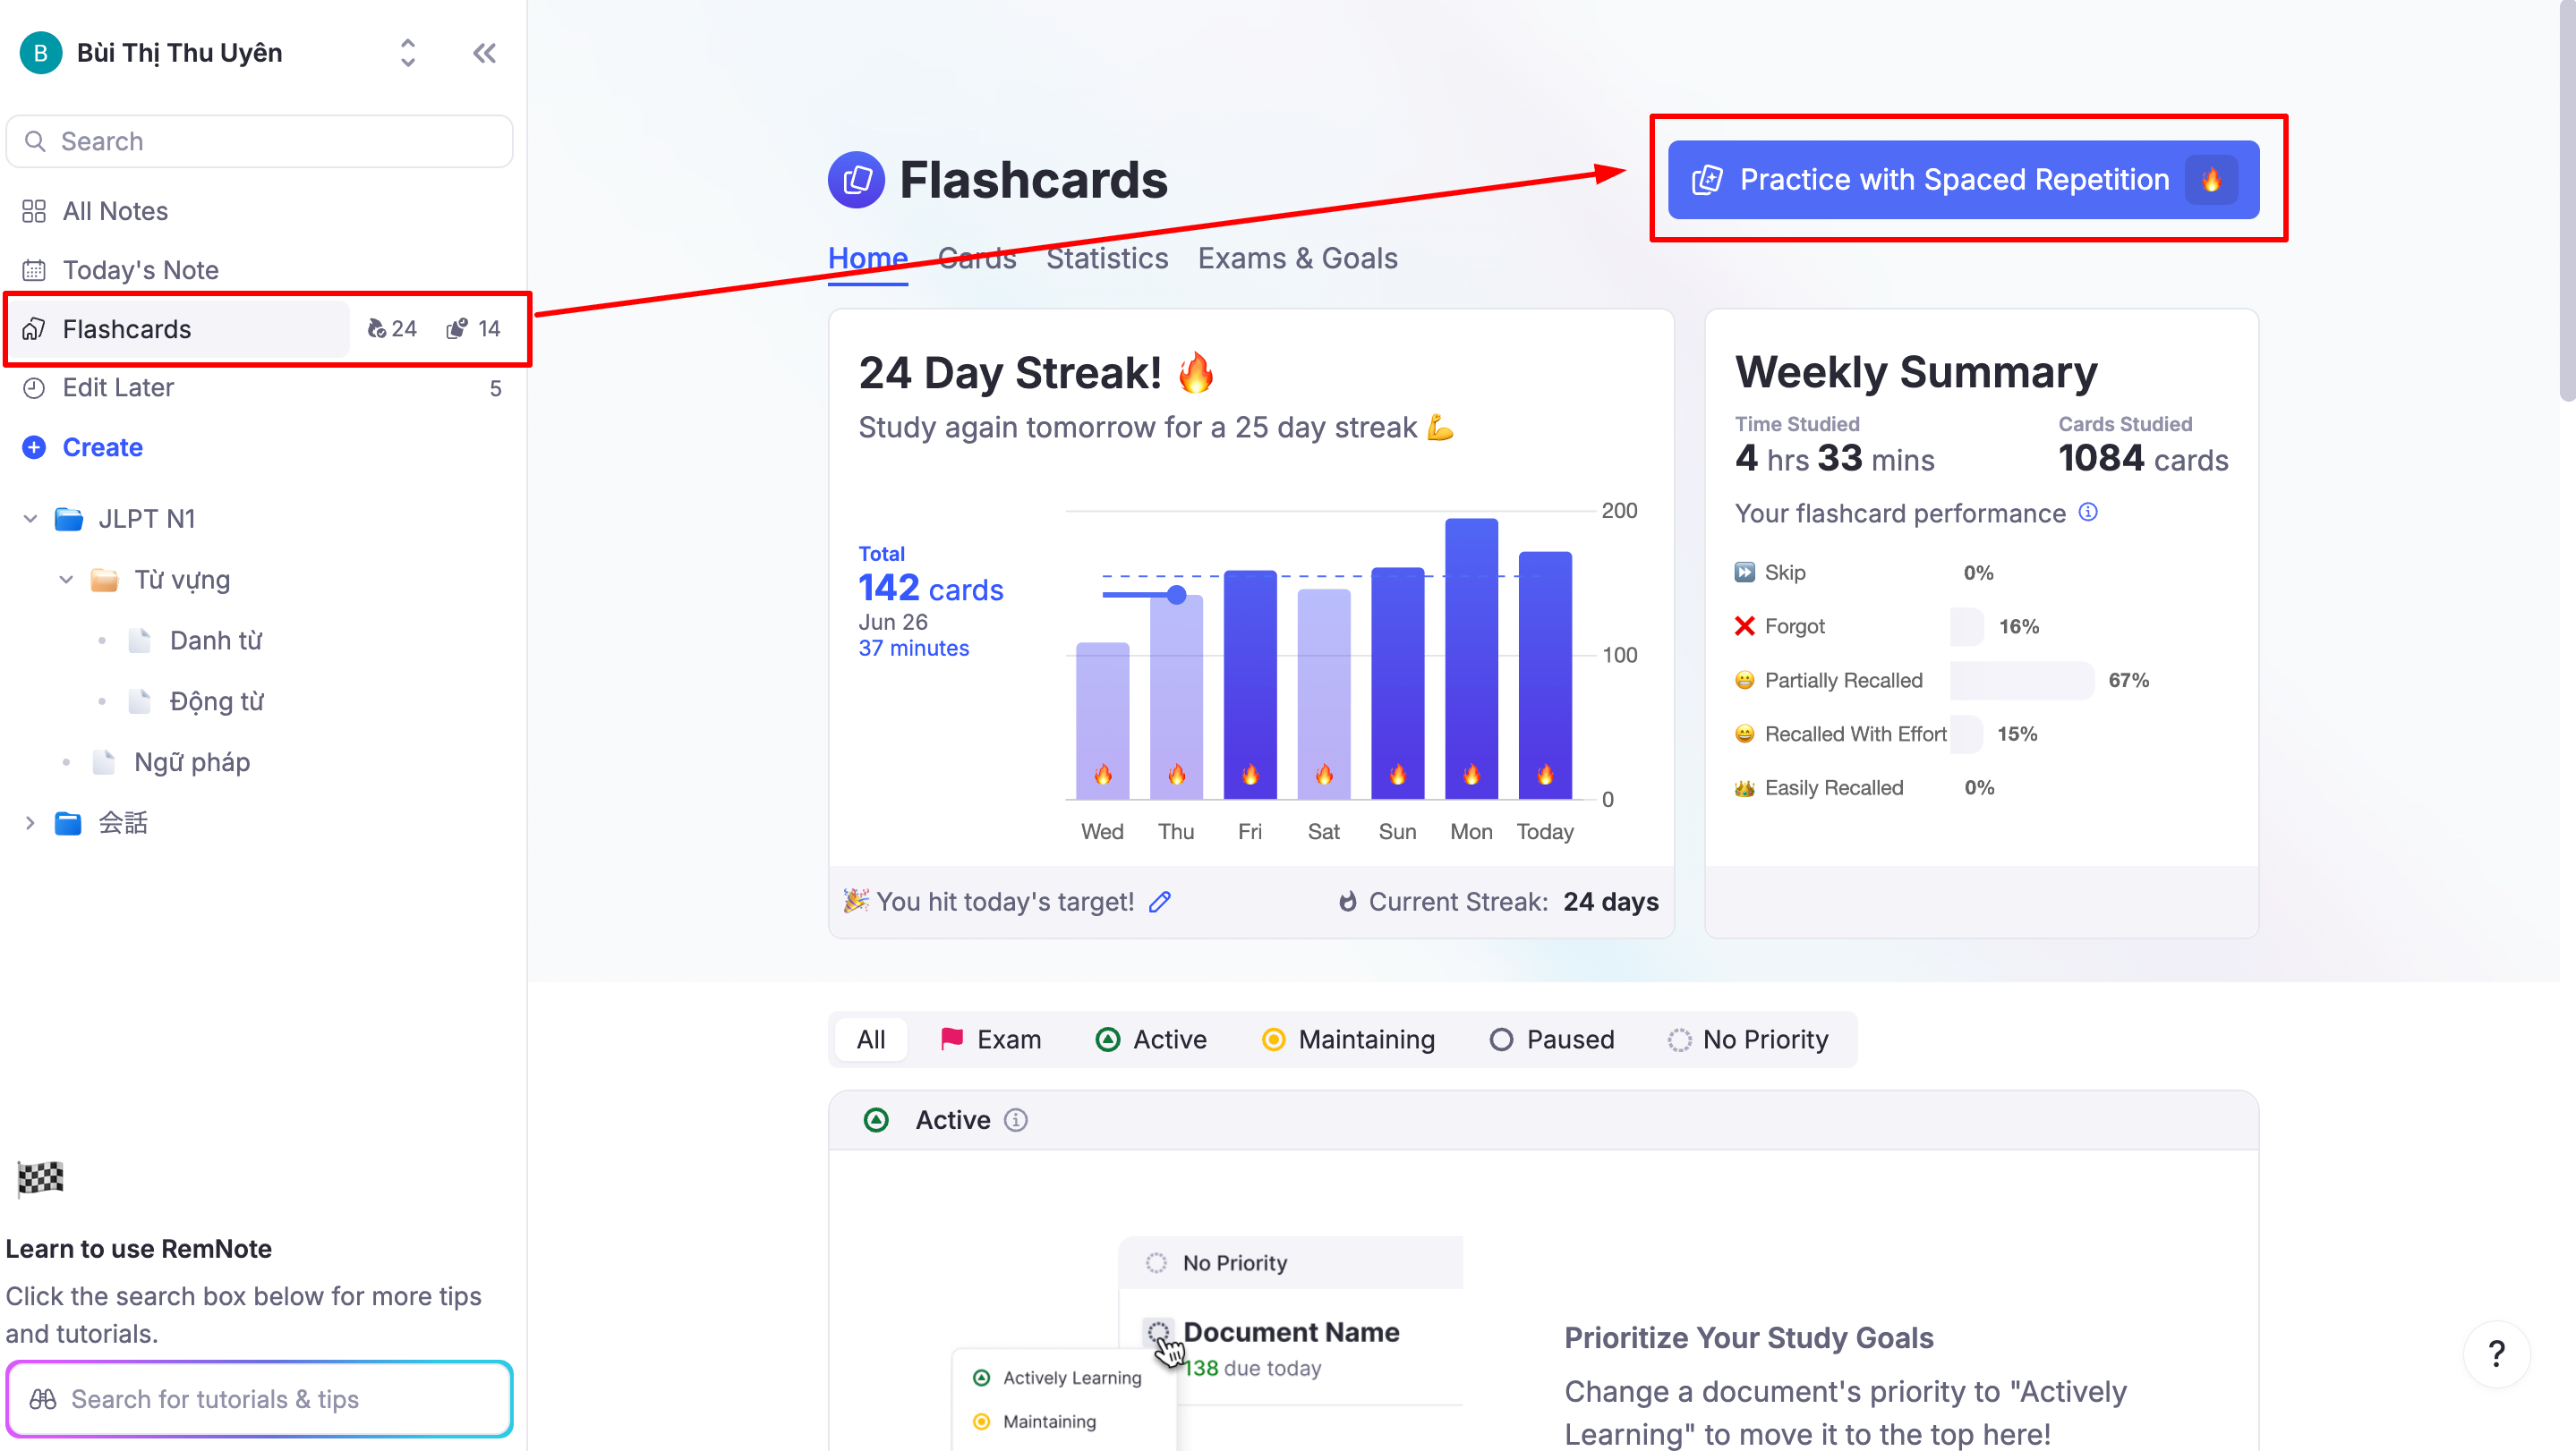Click the Search for tutorials & tips box
The width and height of the screenshot is (2576, 1451).
pos(260,1399)
